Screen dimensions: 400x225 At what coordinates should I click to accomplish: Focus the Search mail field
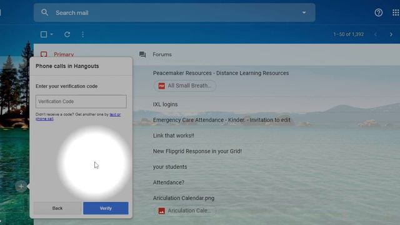click(x=174, y=12)
